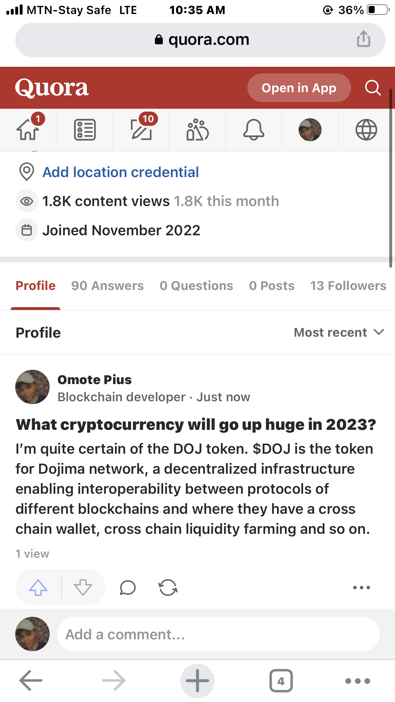Image resolution: width=395 pixels, height=702 pixels.
Task: Switch to the 13 Followers tab
Action: click(348, 286)
